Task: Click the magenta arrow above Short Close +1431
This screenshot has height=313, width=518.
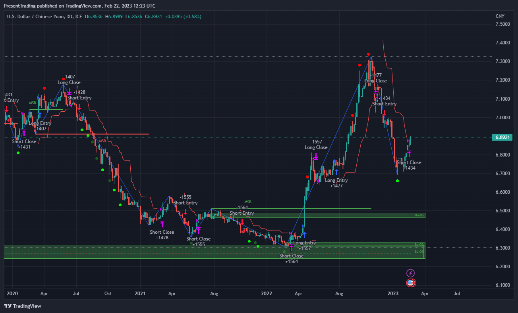Action: (x=24, y=133)
